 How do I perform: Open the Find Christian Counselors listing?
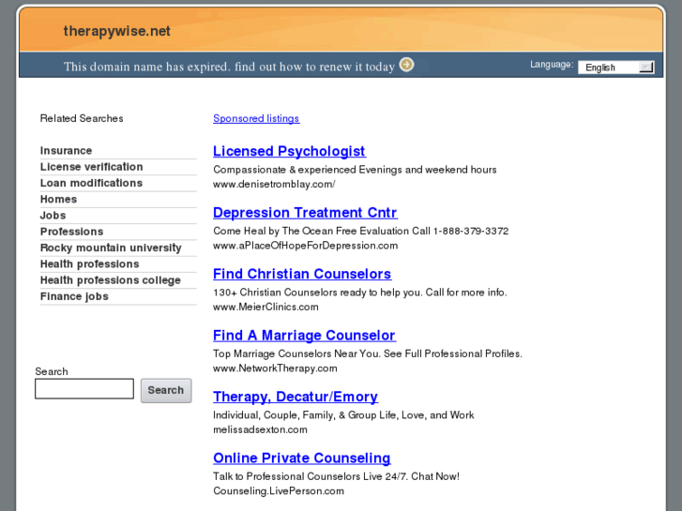(302, 274)
